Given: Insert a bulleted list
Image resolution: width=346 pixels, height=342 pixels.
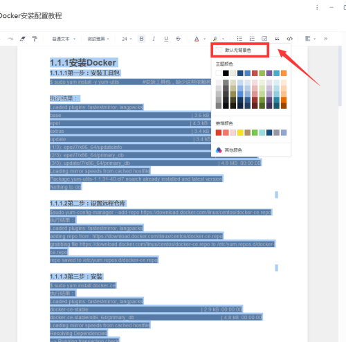Looking at the screenshot, I should pos(239,39).
